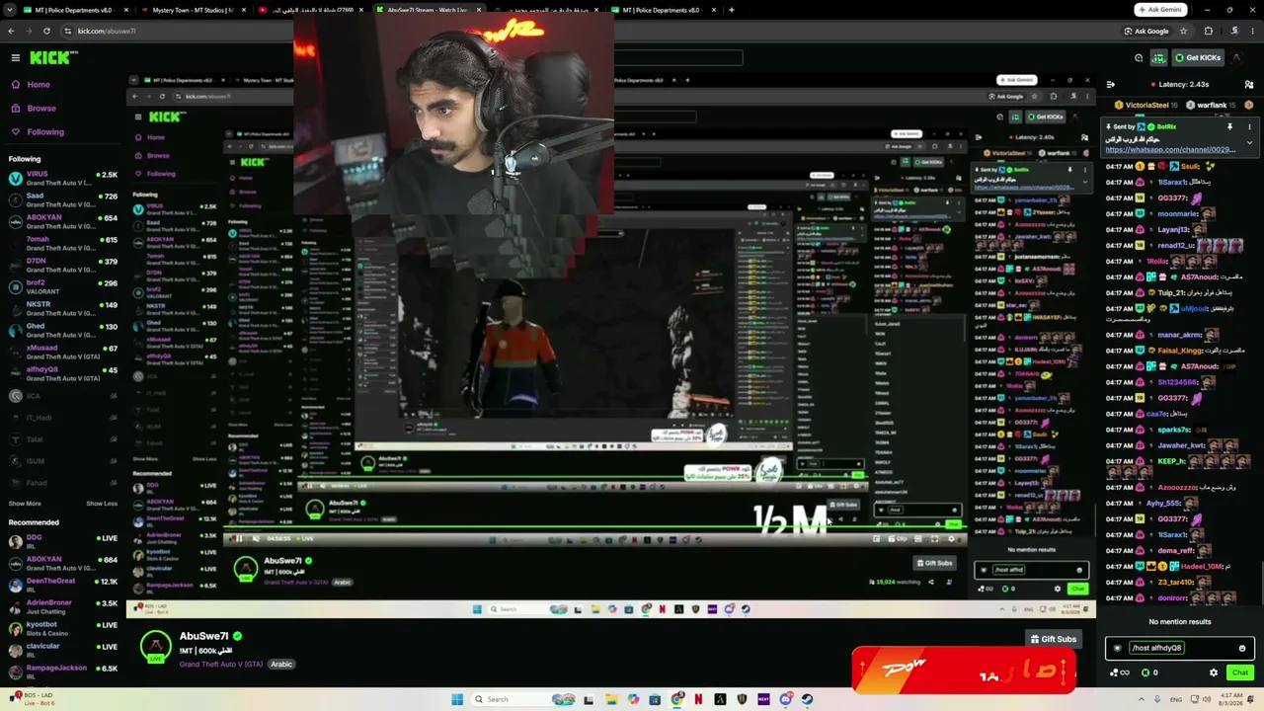Open the chat users list icon
Viewport: 1264px width, 711px height.
pos(1249,85)
